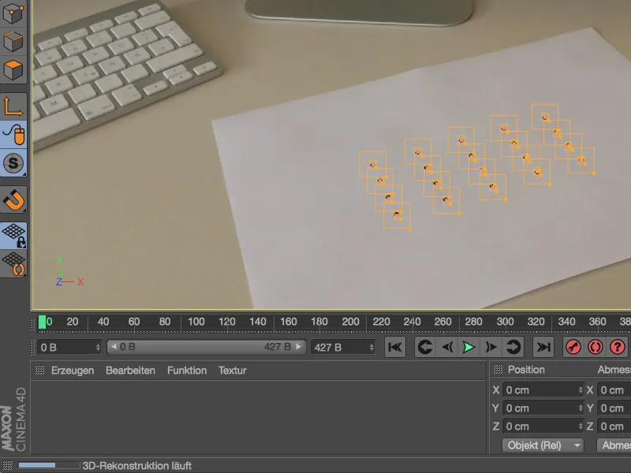
Task: Toggle the Enable Snap magnet icon
Action: [x=13, y=200]
